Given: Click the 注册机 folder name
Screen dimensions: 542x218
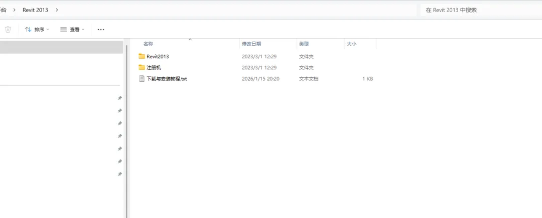Looking at the screenshot, I should (x=154, y=68).
